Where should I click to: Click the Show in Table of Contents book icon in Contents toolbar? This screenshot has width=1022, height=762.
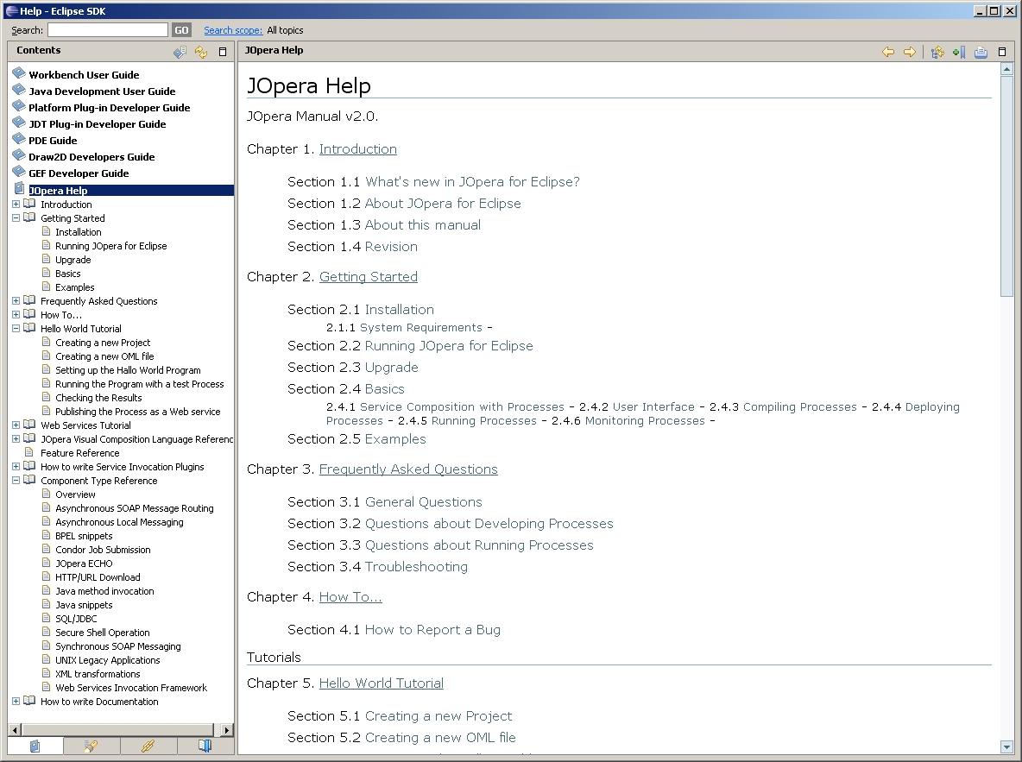pyautogui.click(x=180, y=52)
